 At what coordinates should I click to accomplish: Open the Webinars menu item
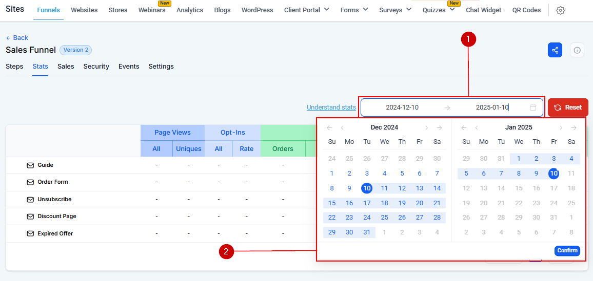tap(152, 10)
